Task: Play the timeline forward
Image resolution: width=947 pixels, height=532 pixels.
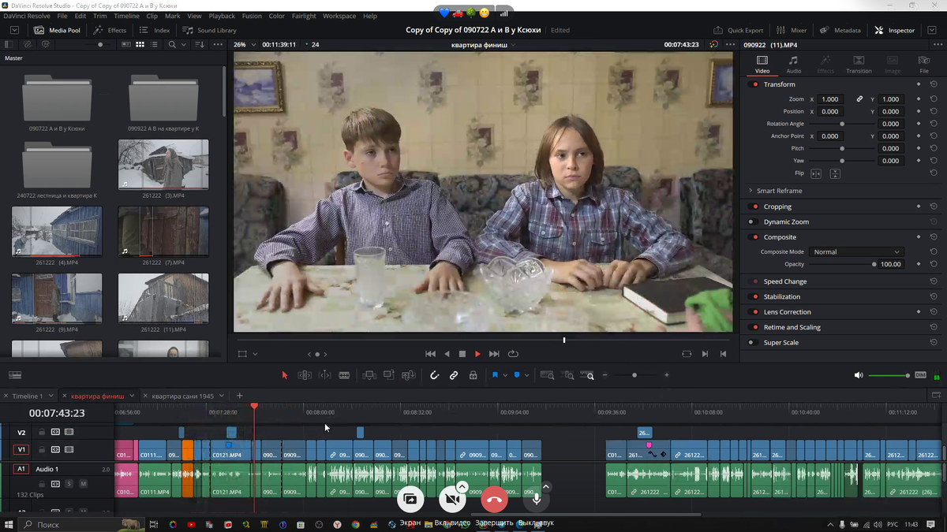Action: point(477,354)
